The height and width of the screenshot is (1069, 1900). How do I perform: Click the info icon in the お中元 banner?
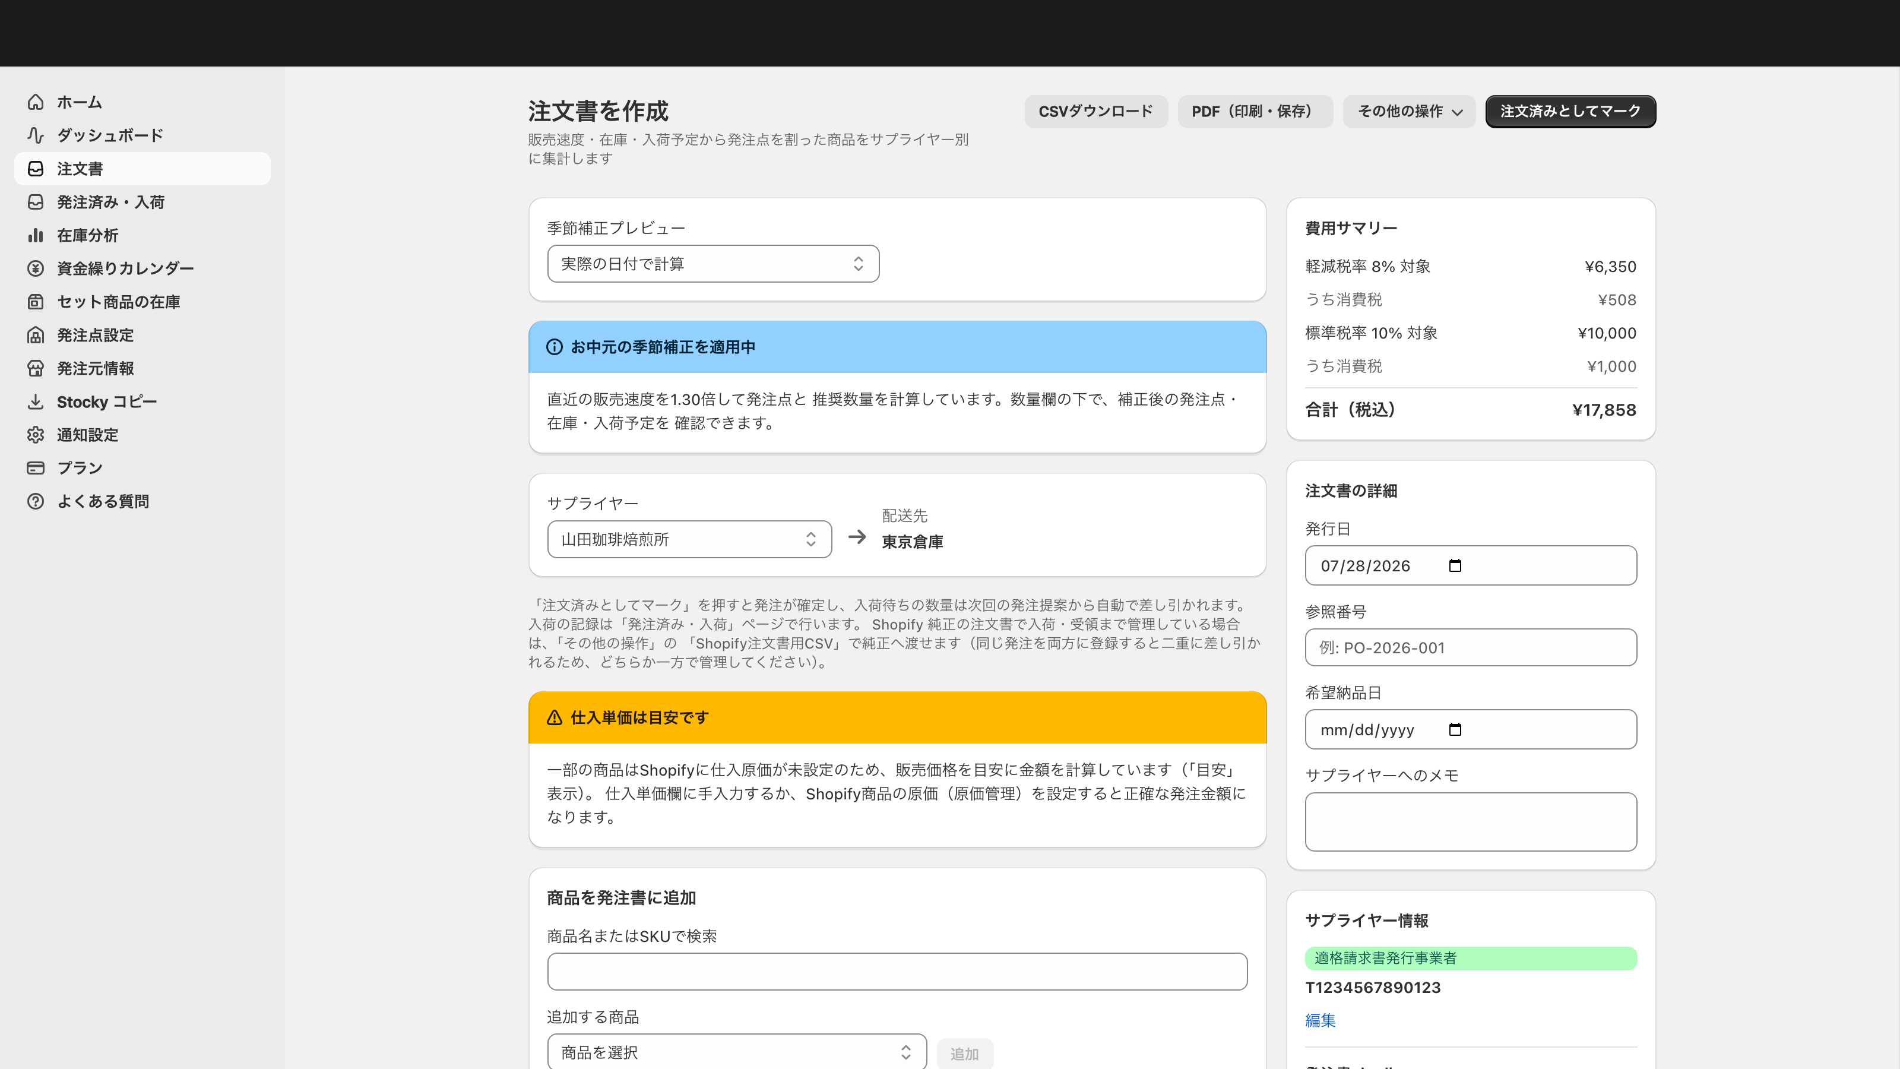pyautogui.click(x=555, y=347)
